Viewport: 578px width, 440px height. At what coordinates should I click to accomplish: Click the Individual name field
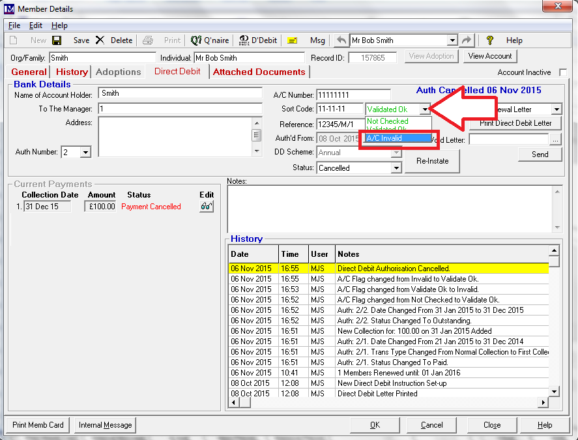(249, 58)
